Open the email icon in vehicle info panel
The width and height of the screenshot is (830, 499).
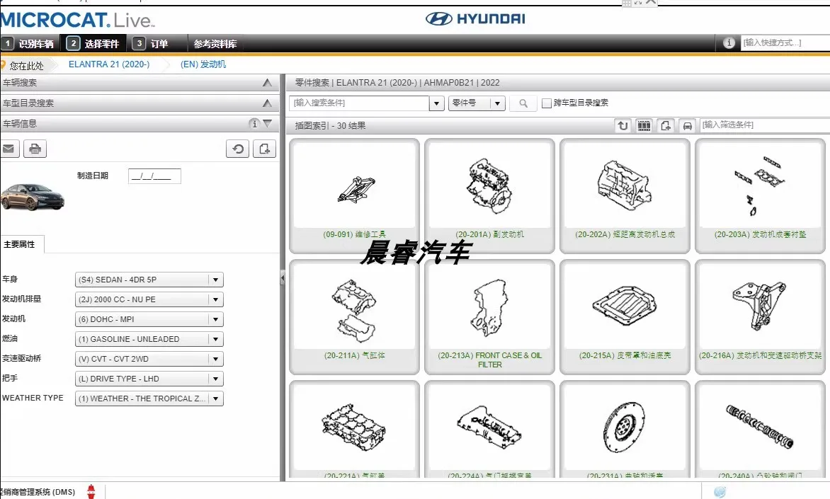tap(8, 149)
